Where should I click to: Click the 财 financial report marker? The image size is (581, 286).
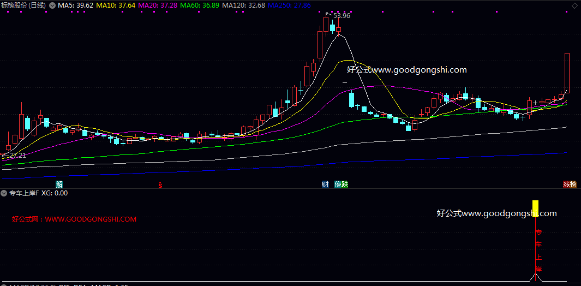tap(325, 184)
